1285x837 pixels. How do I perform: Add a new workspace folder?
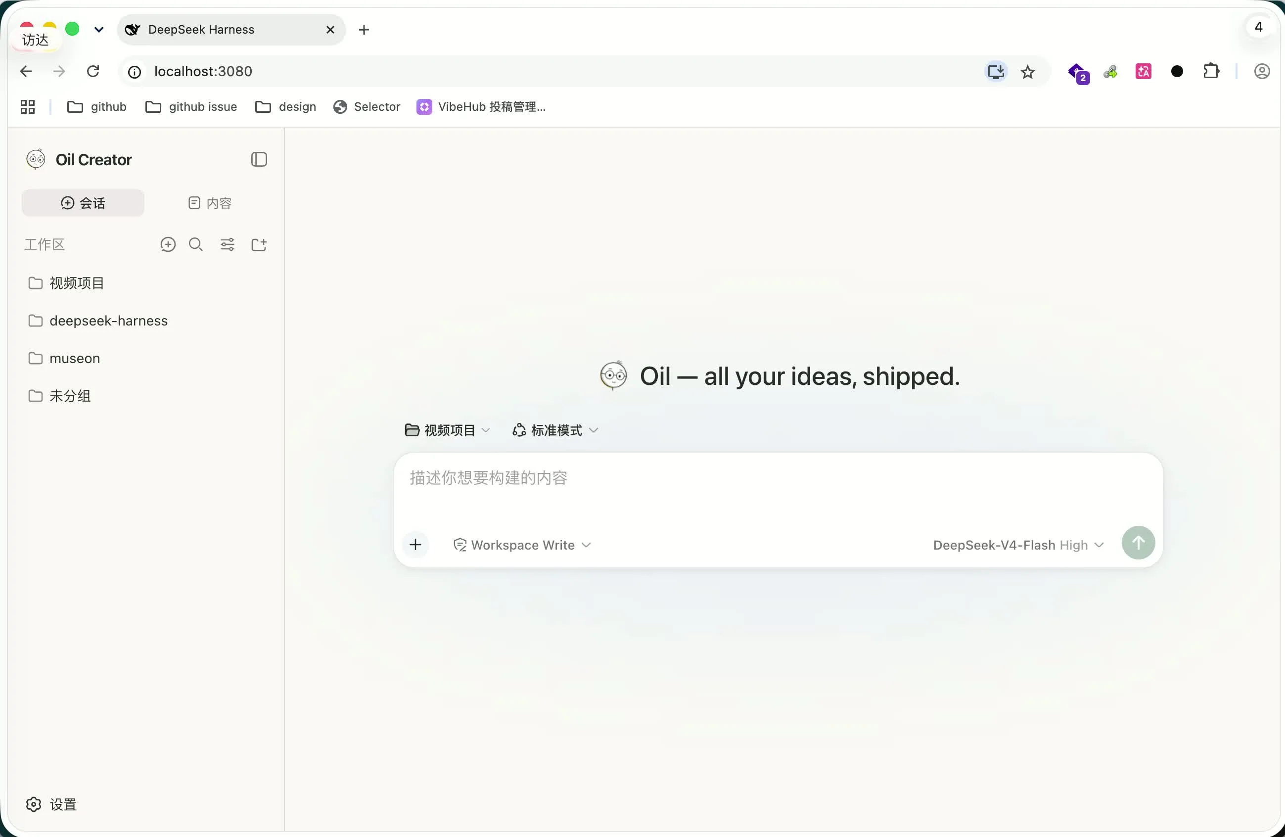pyautogui.click(x=259, y=245)
